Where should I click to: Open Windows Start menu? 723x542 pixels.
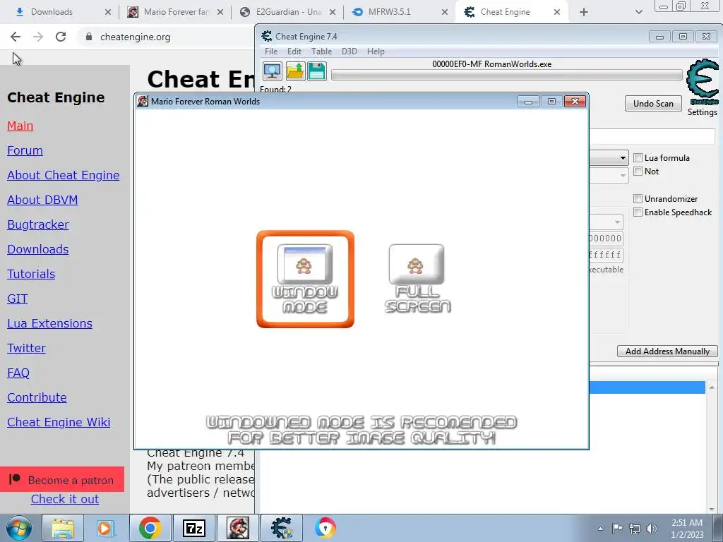coord(19,528)
